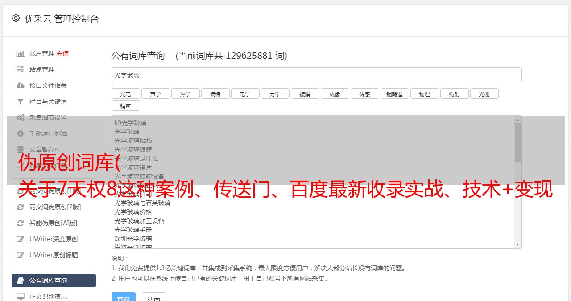This screenshot has height=301, width=571.
Task: Click the results list scrollbar down arrow
Action: click(517, 244)
